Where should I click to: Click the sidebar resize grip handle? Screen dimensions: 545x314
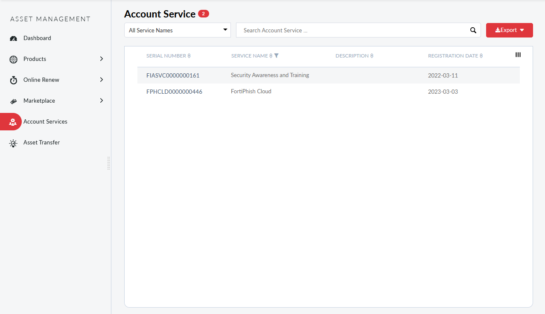click(x=109, y=163)
